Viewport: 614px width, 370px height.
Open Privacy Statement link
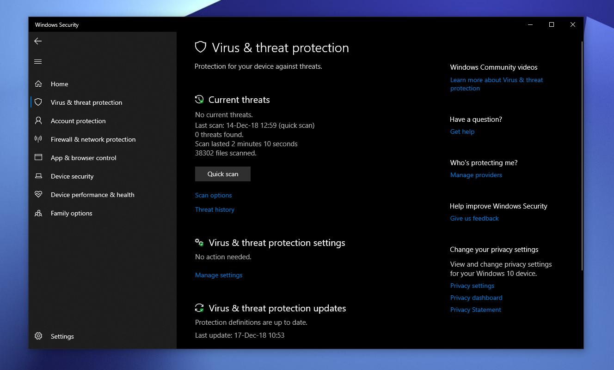point(476,310)
